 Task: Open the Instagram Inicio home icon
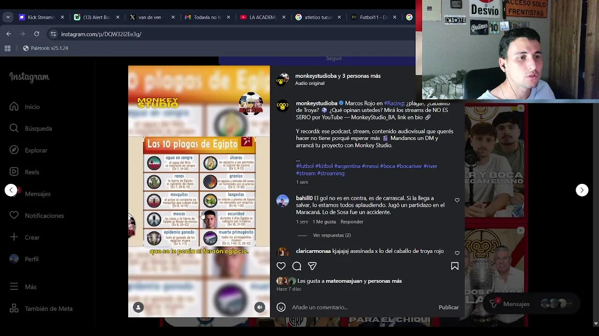pyautogui.click(x=14, y=106)
